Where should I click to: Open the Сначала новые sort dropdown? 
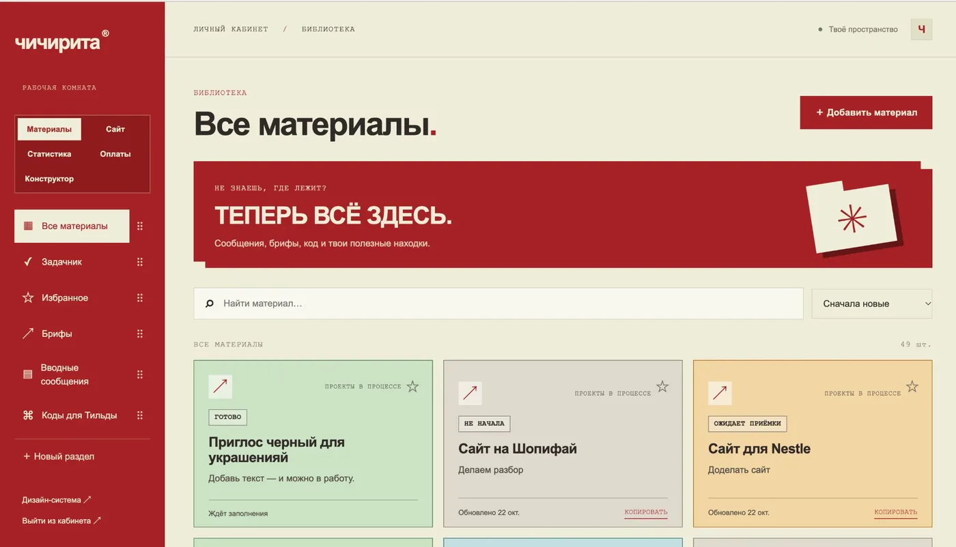point(872,304)
